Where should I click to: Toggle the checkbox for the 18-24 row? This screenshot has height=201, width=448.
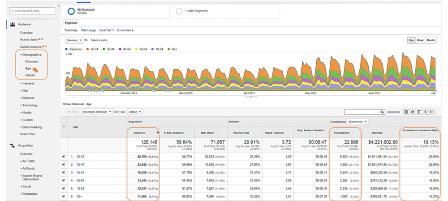click(64, 188)
